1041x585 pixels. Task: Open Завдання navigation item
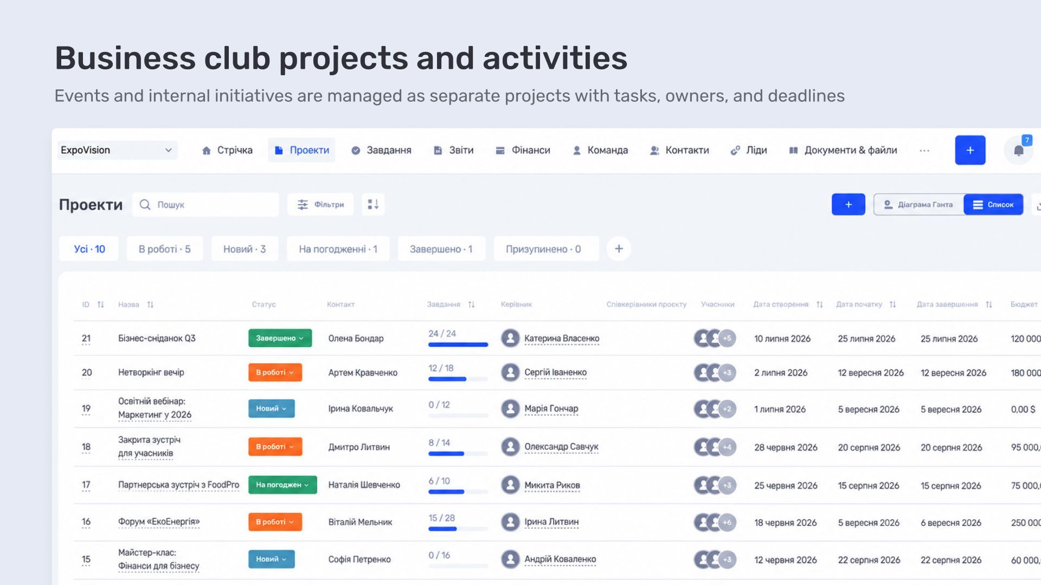pyautogui.click(x=381, y=150)
